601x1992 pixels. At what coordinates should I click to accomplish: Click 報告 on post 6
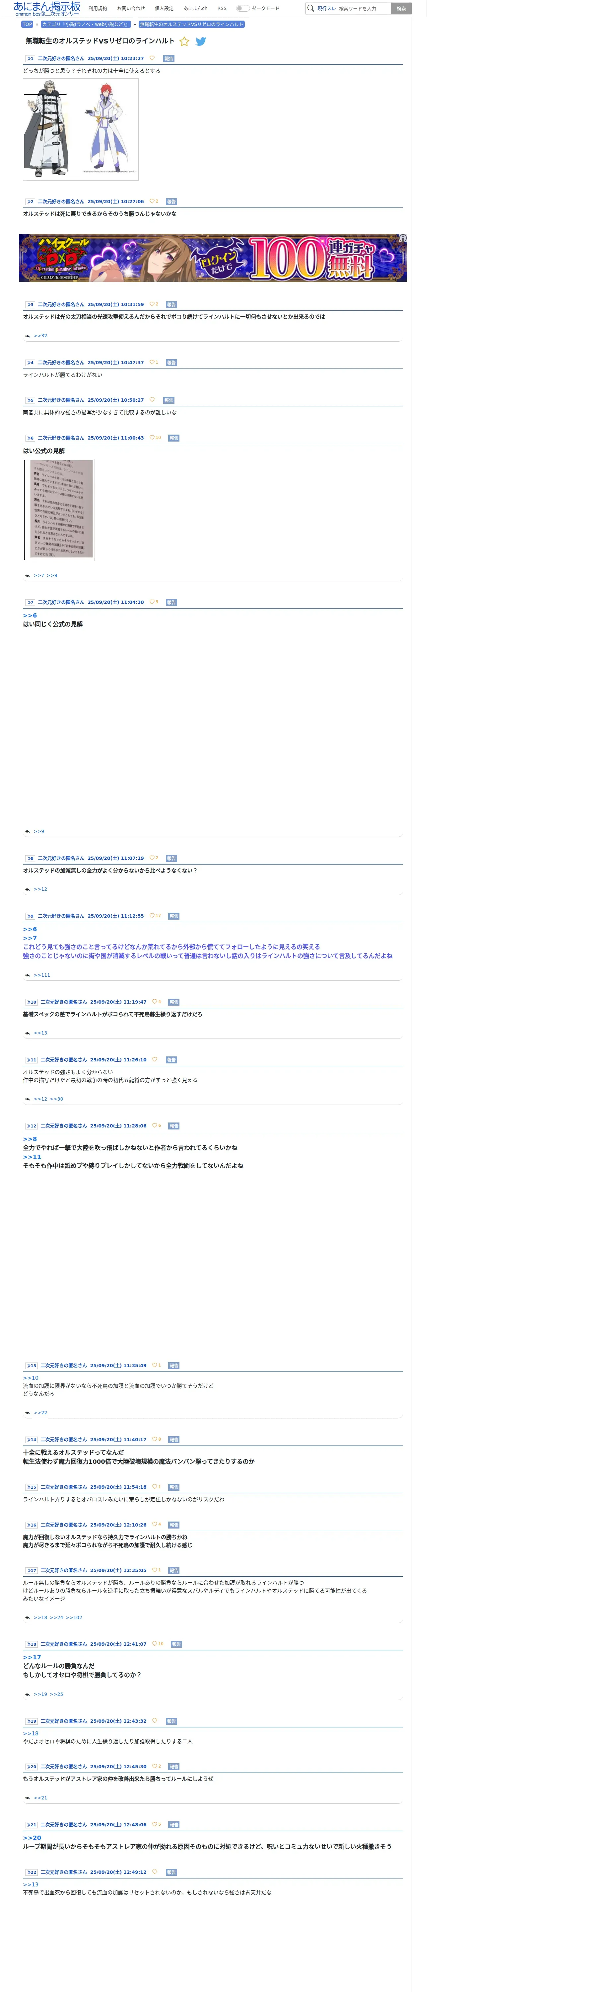[x=174, y=438]
